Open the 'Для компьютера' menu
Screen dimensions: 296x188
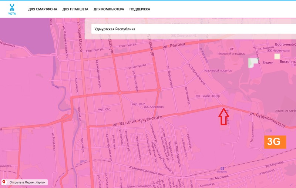pos(109,9)
